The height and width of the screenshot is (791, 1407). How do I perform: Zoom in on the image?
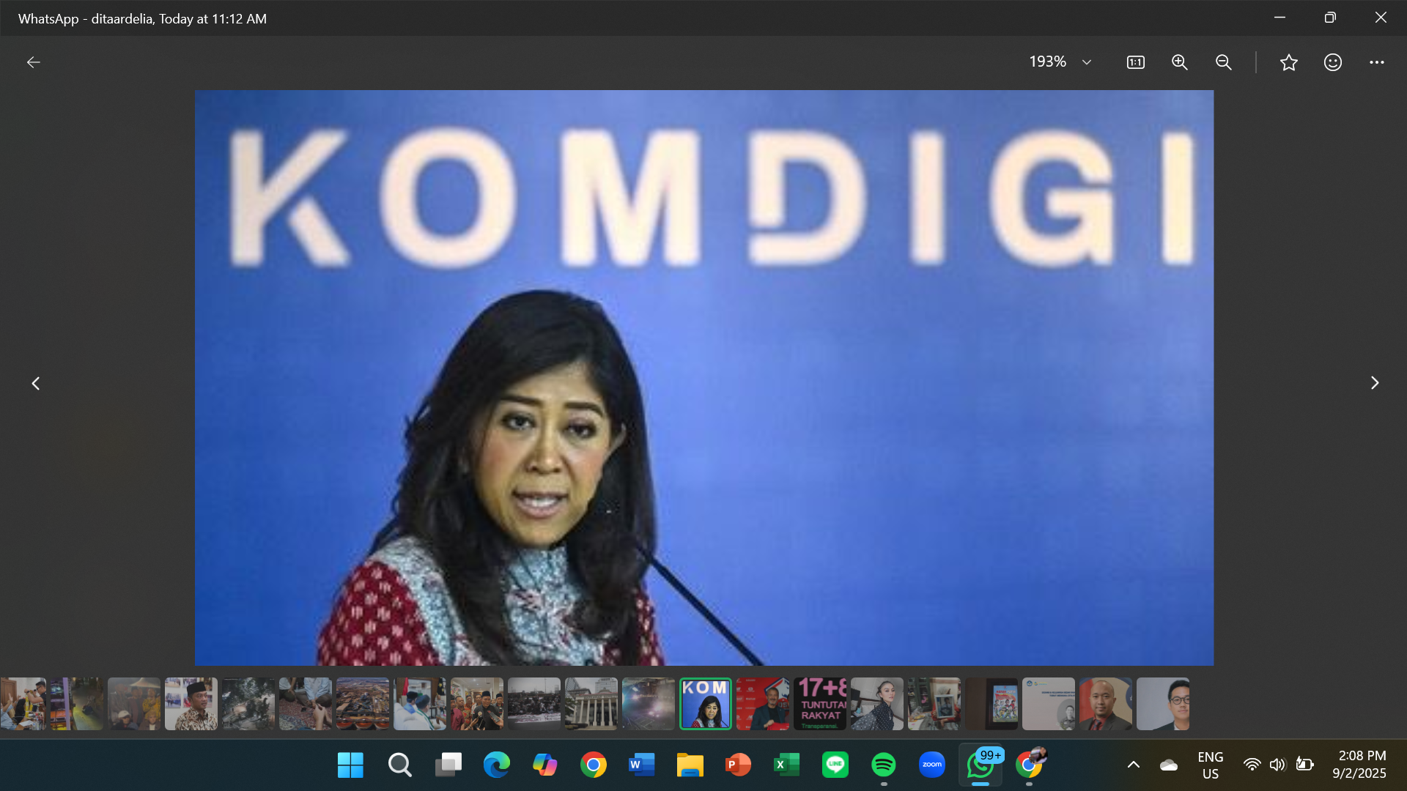click(x=1179, y=62)
